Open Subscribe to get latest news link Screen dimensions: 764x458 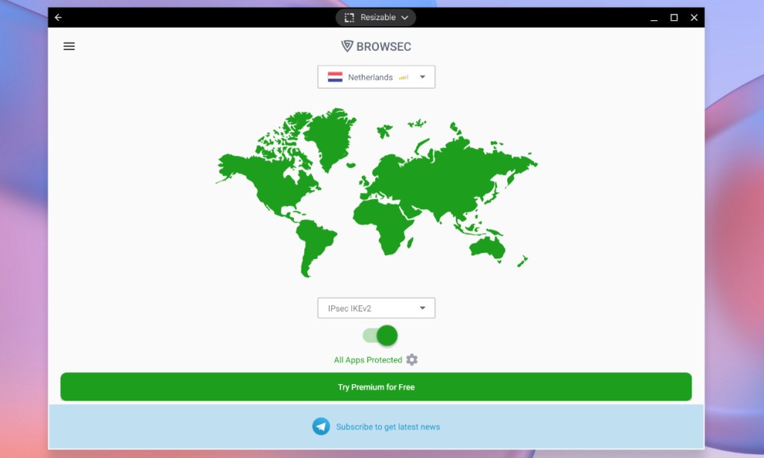click(388, 427)
